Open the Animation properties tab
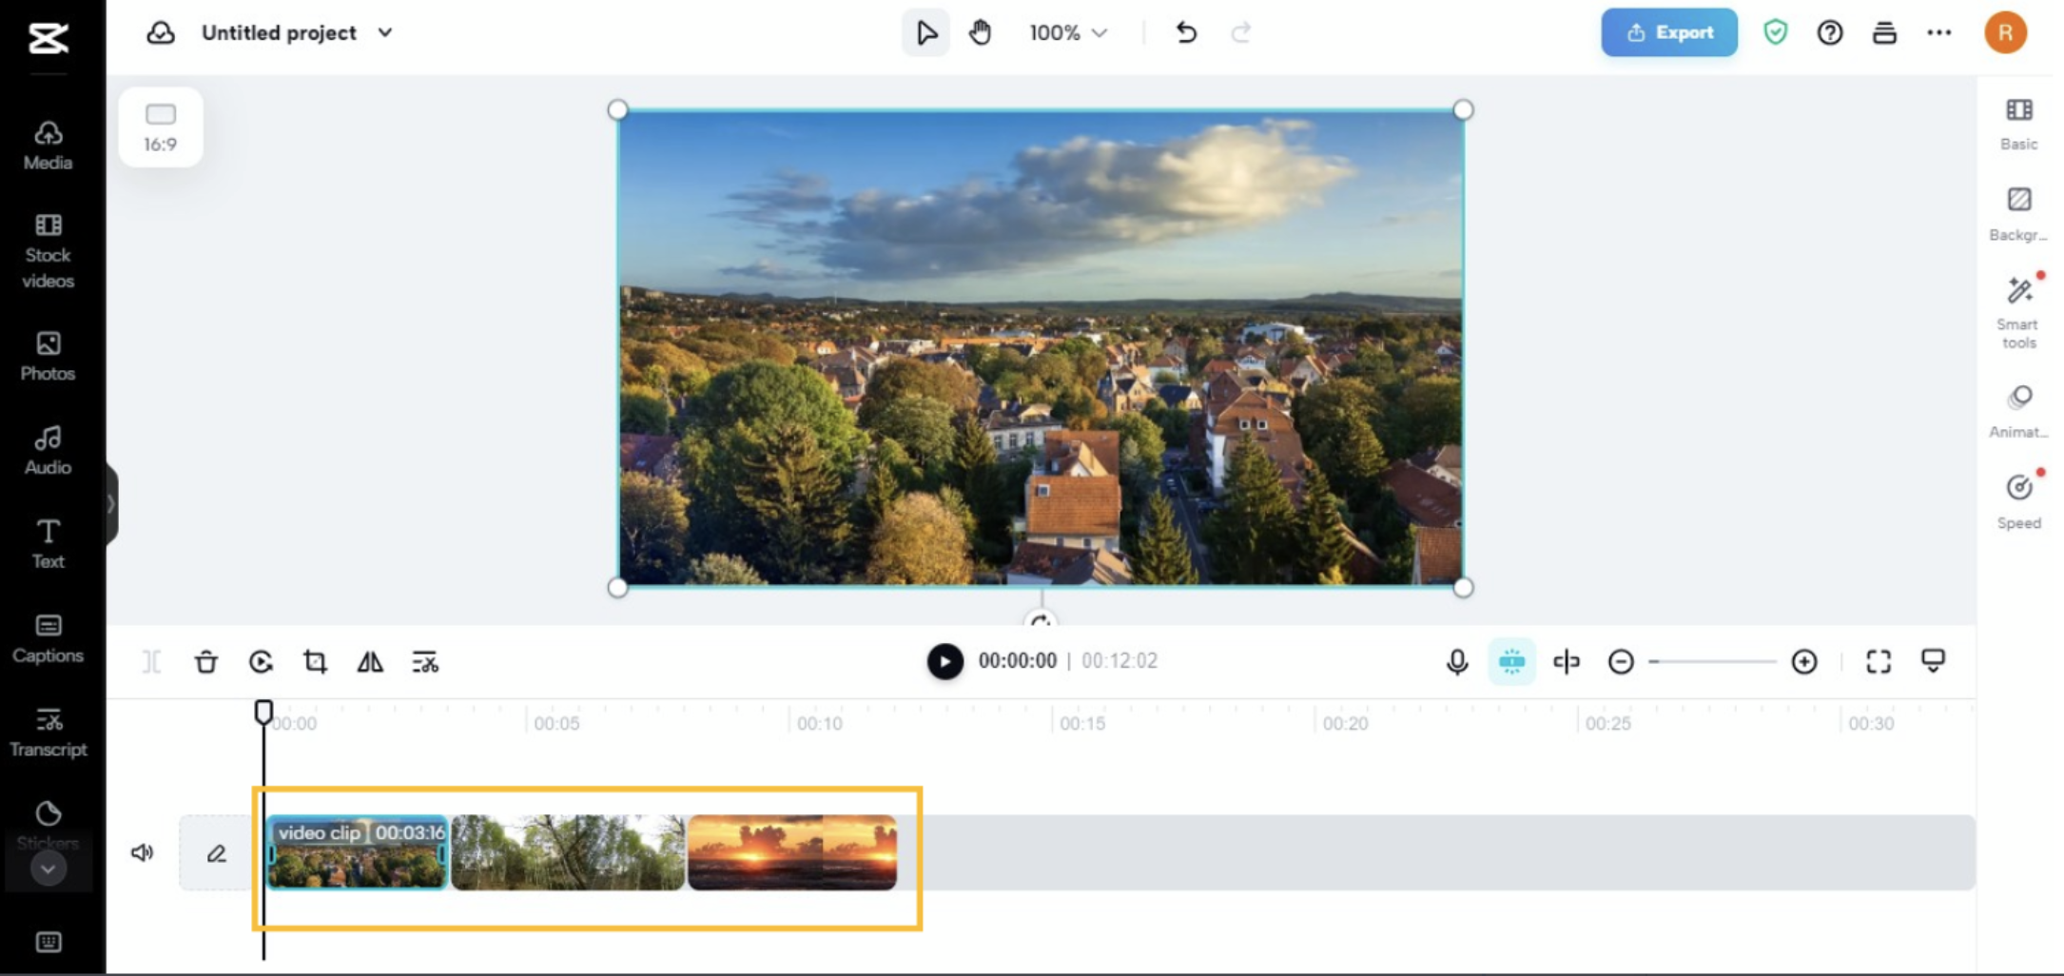The image size is (2064, 976). [2018, 413]
